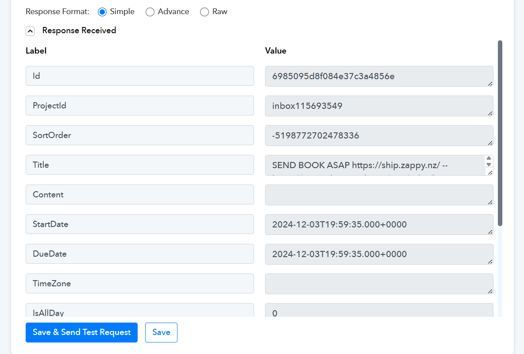Select the Simple response format radio
524x354 pixels.
[102, 12]
